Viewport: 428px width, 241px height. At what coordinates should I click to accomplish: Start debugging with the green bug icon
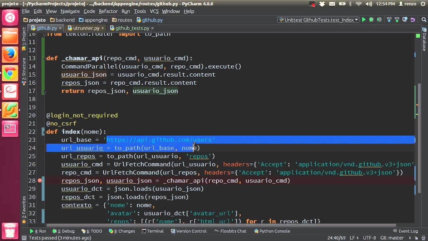click(x=371, y=20)
